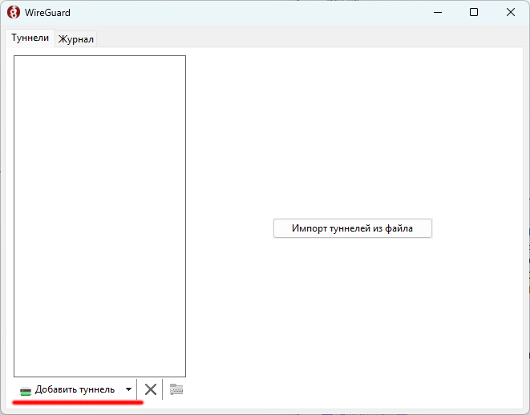Remove selected tunnel with the X icon
The height and width of the screenshot is (415, 530).
[x=150, y=389]
